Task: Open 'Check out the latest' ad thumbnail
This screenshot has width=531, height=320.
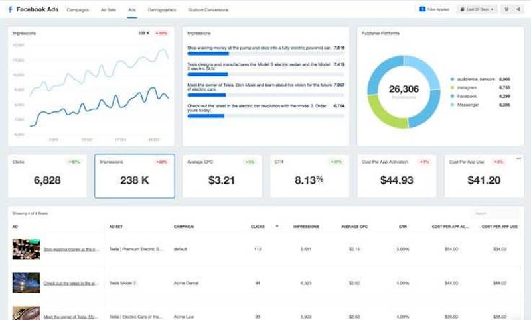Action: (x=27, y=283)
